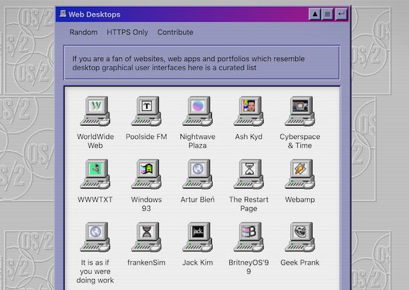Click the WorldWide Web label text
The image size is (409, 290).
[95, 141]
